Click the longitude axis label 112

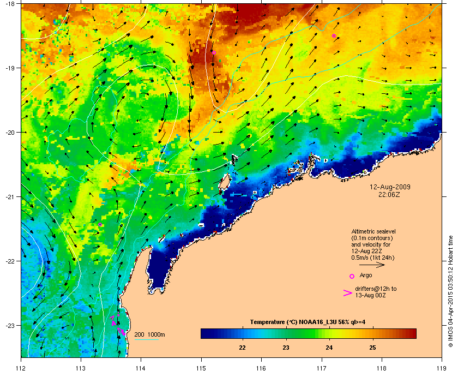tap(21, 367)
